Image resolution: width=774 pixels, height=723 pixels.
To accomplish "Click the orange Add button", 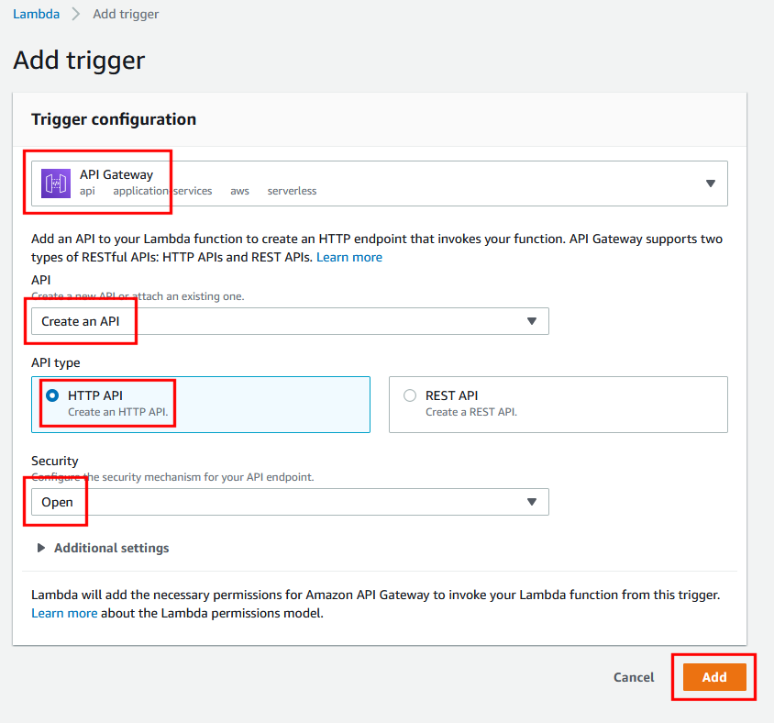I will coord(714,677).
